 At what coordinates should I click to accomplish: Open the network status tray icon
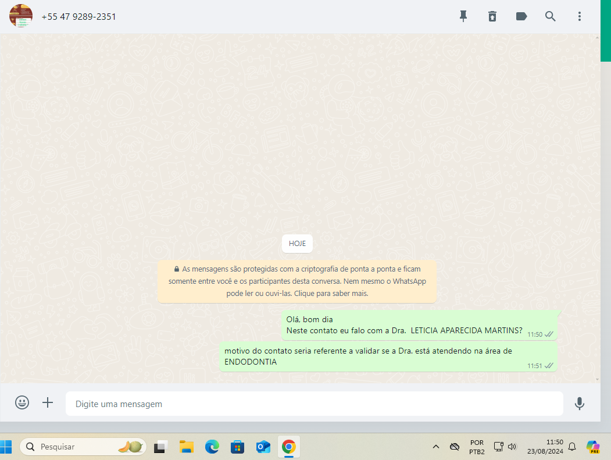pyautogui.click(x=498, y=447)
